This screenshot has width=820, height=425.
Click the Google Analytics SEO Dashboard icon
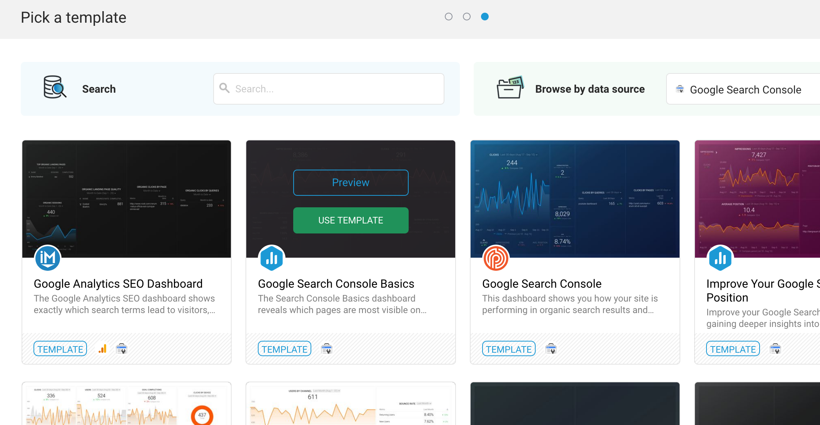click(48, 258)
